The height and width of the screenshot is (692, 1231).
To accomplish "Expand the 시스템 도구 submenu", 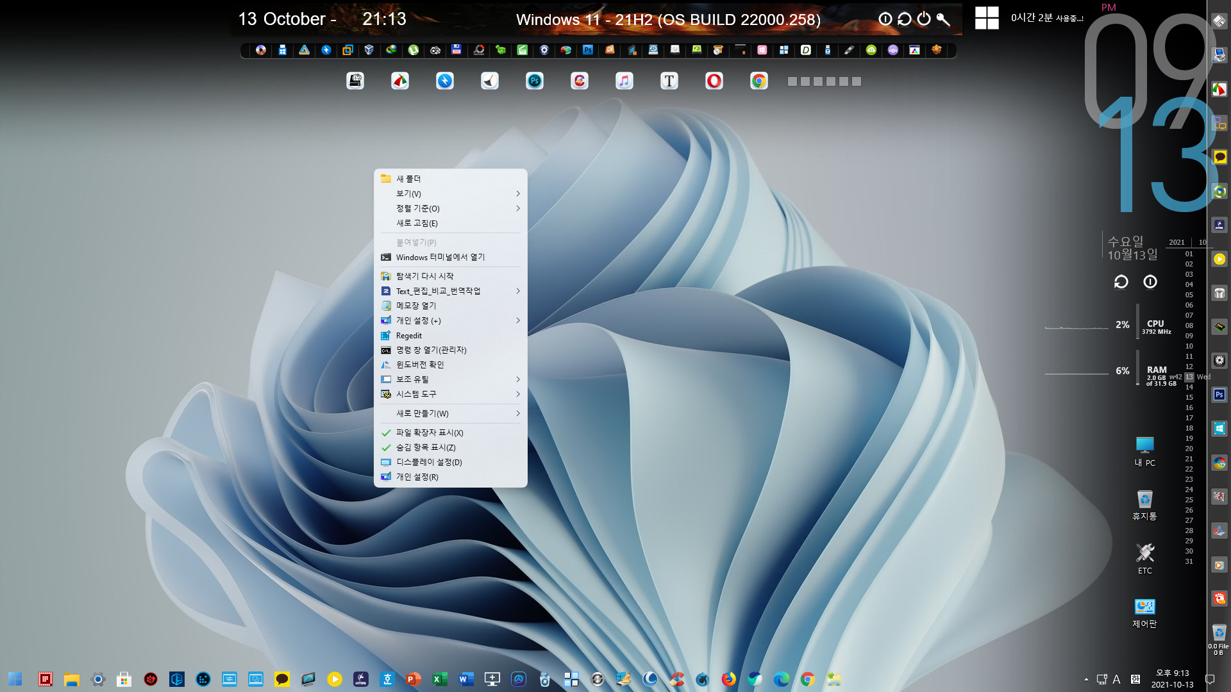I will (x=451, y=394).
